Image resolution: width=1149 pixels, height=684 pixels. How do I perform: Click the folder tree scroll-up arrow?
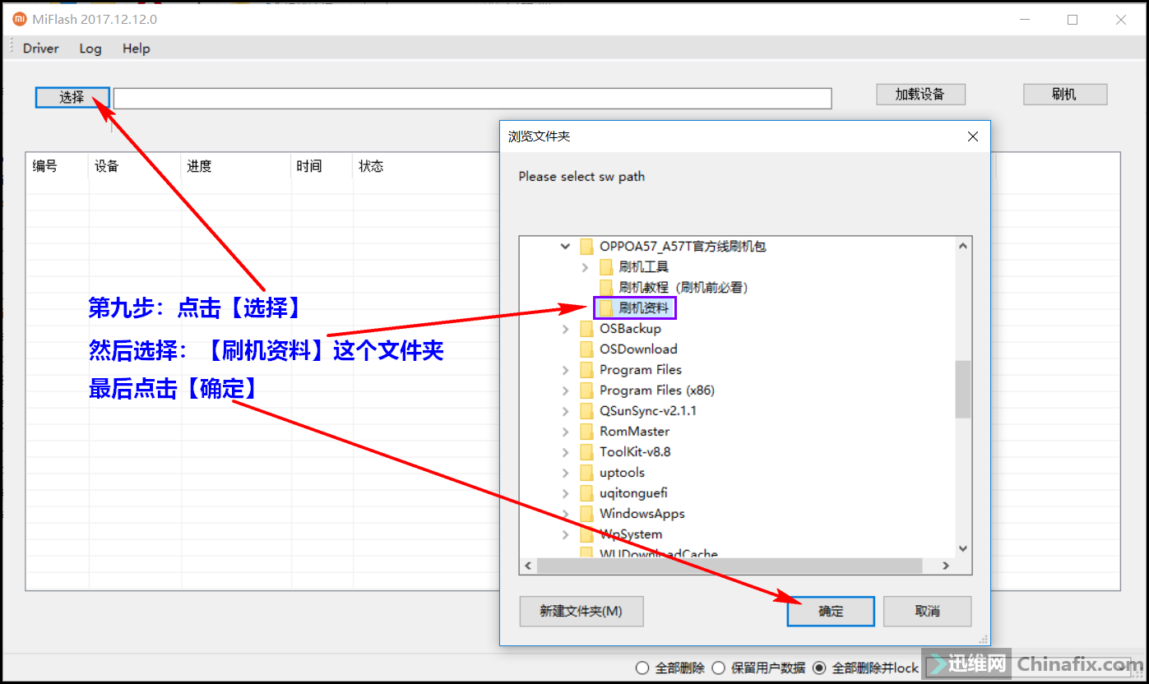click(963, 245)
